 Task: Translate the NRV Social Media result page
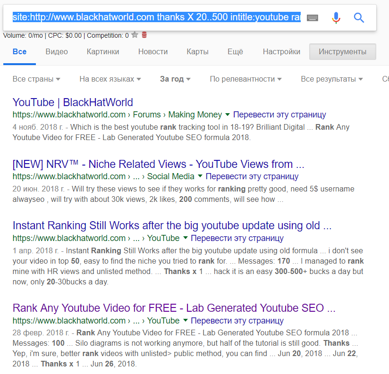252,176
